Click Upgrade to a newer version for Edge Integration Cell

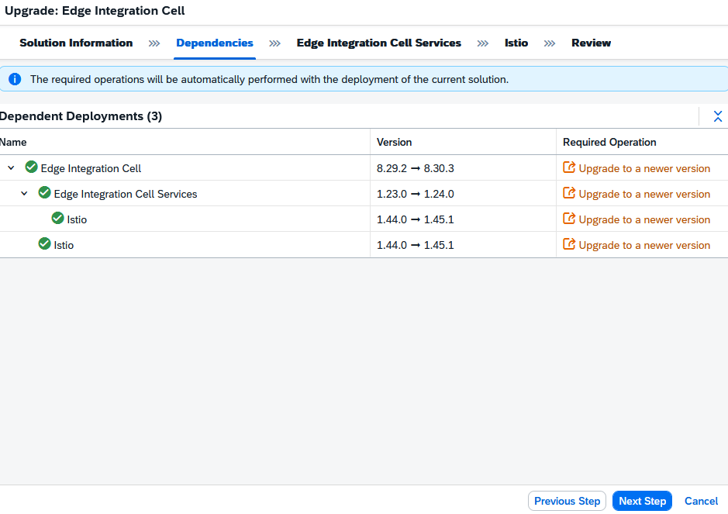pos(643,167)
